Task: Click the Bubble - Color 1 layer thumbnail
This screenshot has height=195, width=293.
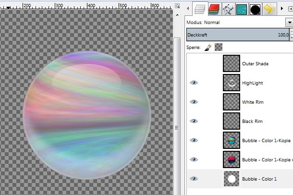Action: (232, 179)
